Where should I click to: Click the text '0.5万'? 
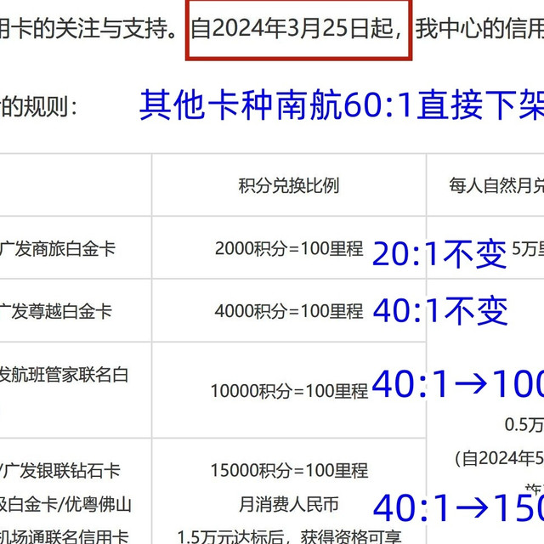coord(524,425)
